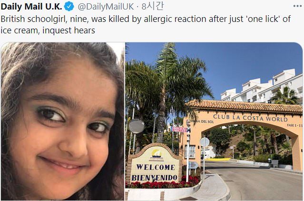Open the Club La Costa World entrance photo
This screenshot has height=201, width=304.
pos(214,121)
